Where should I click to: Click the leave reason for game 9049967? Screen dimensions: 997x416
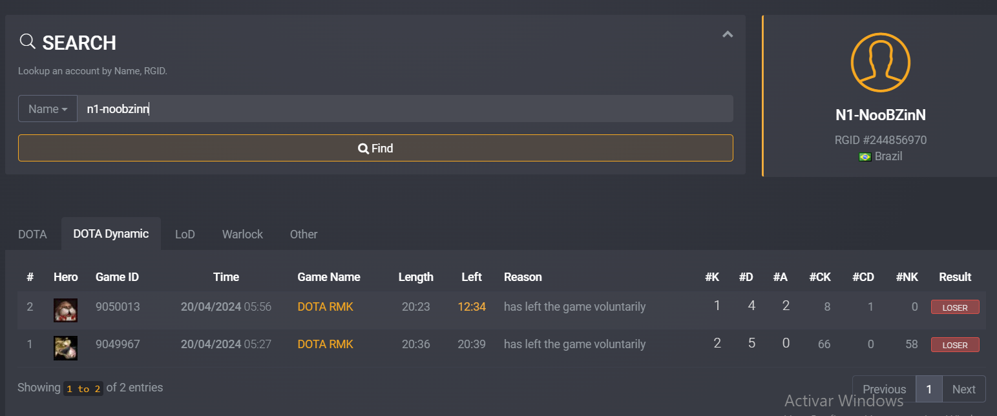tap(574, 344)
